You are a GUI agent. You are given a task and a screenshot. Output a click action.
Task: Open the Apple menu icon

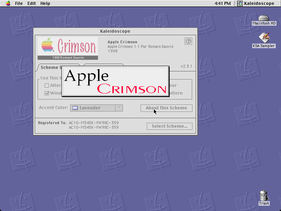pyautogui.click(x=8, y=4)
